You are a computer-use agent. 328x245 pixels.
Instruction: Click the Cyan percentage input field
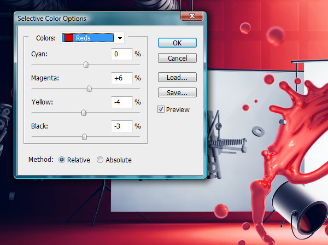pyautogui.click(x=122, y=54)
